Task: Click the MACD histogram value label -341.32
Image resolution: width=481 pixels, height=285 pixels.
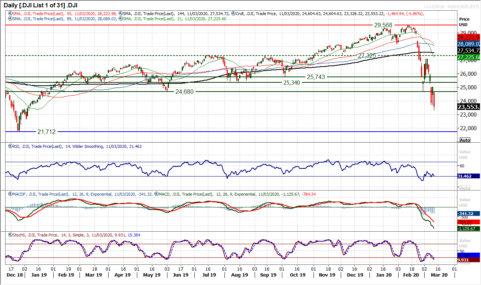Action: [468, 213]
